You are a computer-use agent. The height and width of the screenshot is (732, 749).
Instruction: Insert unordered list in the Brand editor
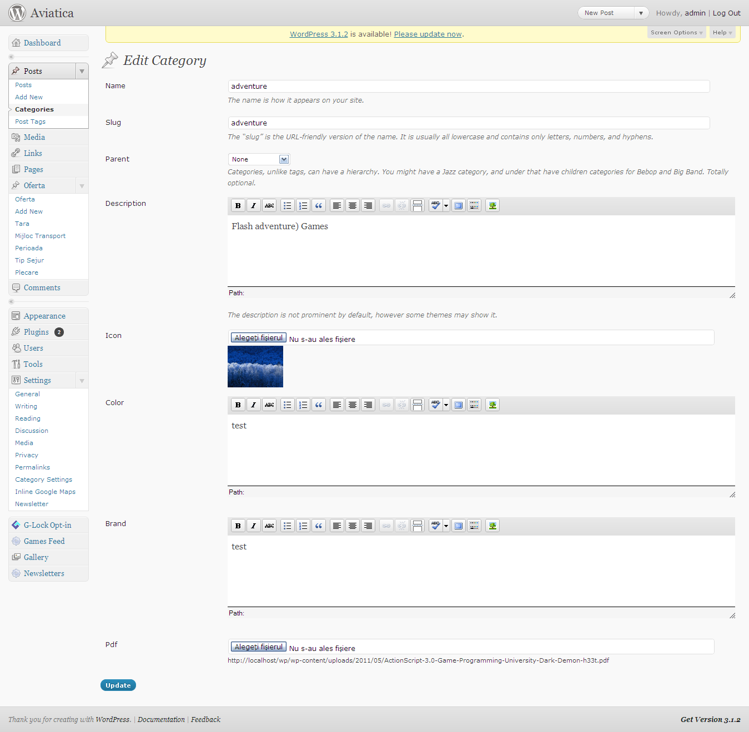click(288, 526)
